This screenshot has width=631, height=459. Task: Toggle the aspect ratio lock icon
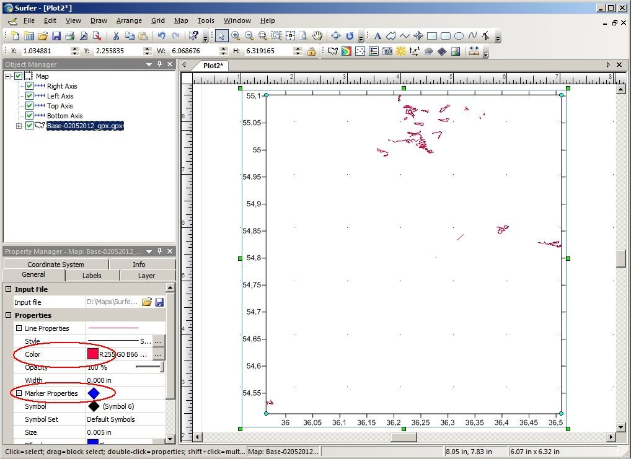click(x=311, y=51)
